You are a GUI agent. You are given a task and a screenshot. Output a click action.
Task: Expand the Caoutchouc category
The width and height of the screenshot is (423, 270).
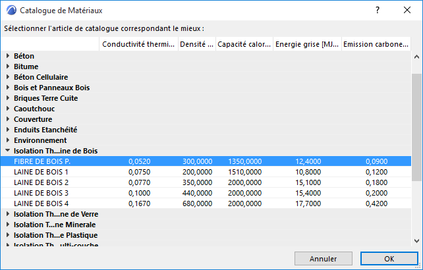point(8,109)
